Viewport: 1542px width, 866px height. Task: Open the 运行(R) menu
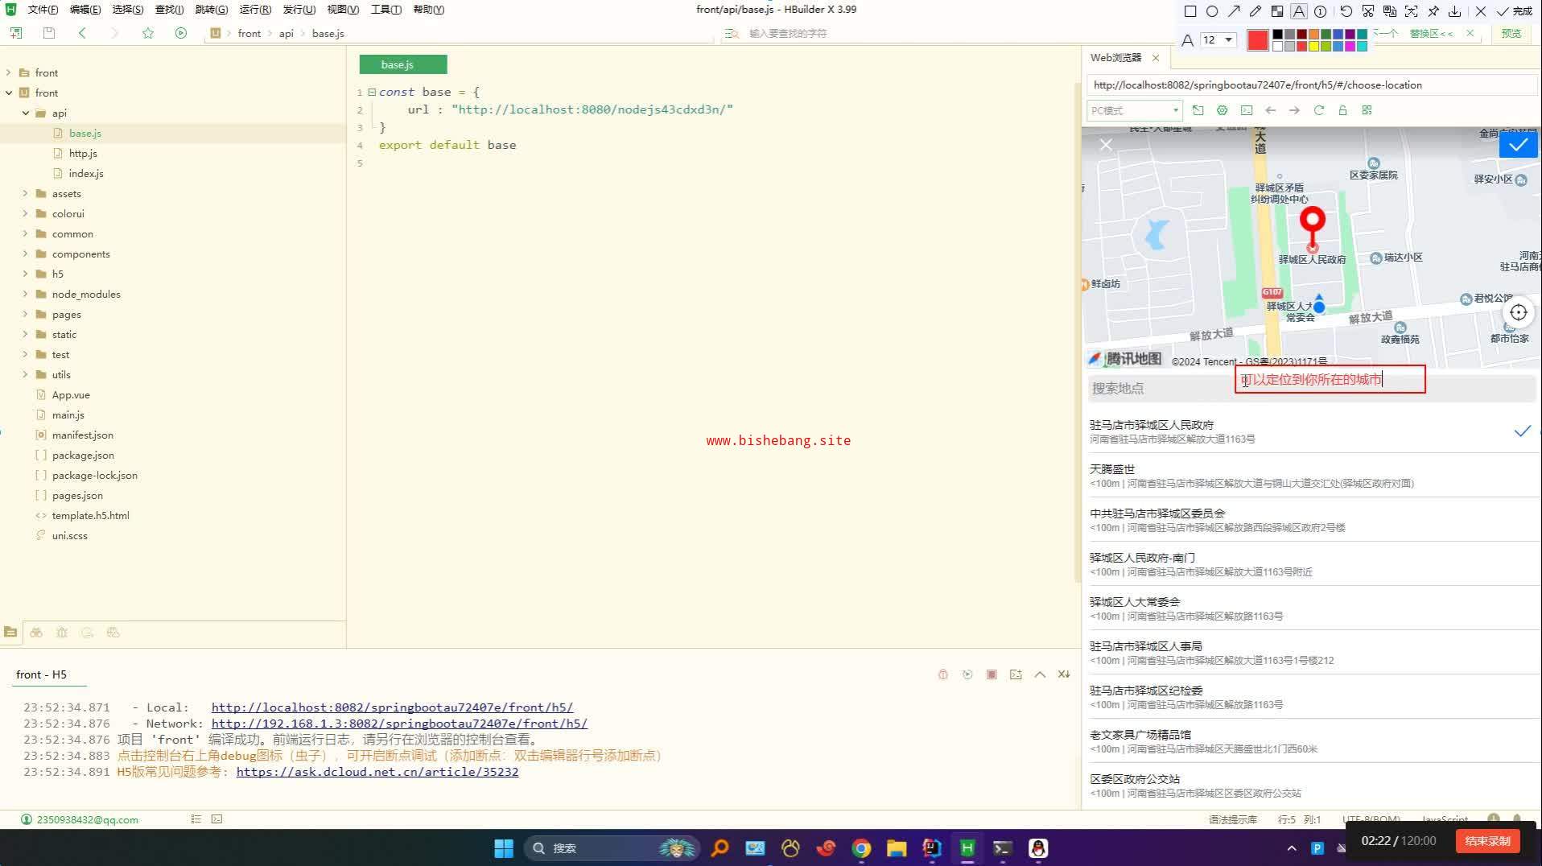[x=255, y=10]
